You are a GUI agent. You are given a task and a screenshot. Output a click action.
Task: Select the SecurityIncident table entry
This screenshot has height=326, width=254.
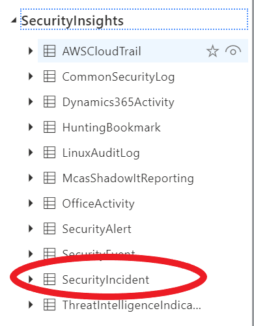tap(106, 280)
